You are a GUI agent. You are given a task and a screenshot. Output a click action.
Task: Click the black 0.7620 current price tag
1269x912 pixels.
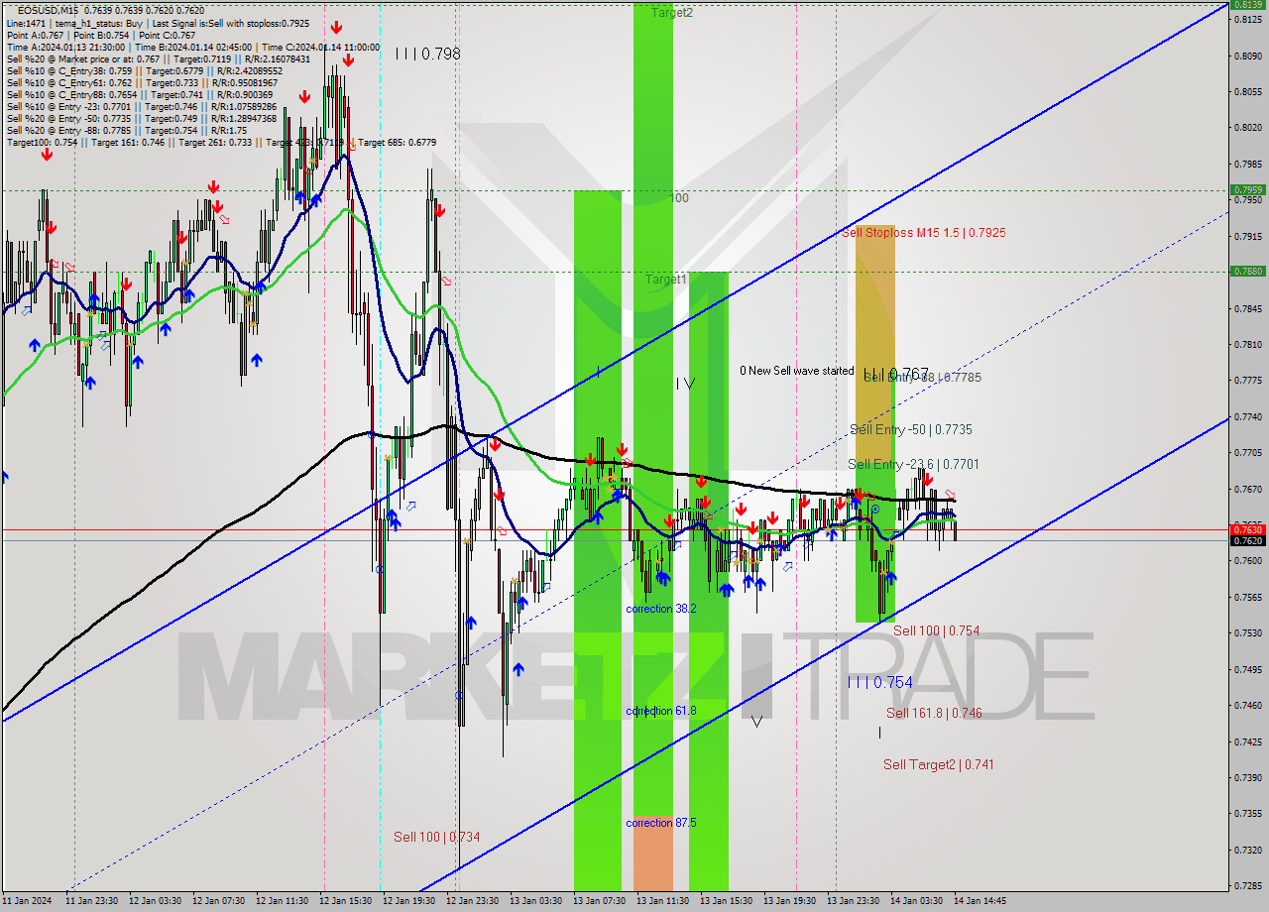click(x=1247, y=540)
